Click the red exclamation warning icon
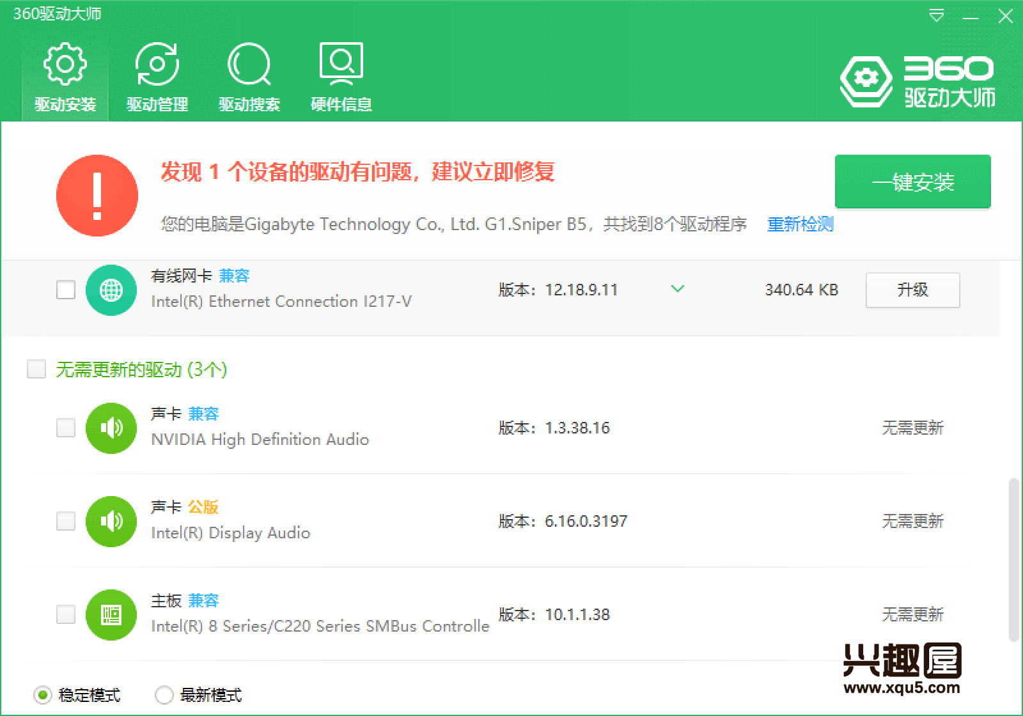Image resolution: width=1023 pixels, height=716 pixels. (97, 196)
